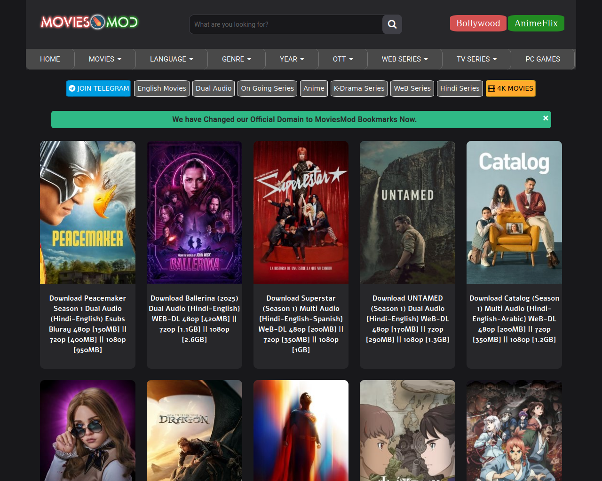
Task: Select the On Going Series tag
Action: click(x=268, y=88)
